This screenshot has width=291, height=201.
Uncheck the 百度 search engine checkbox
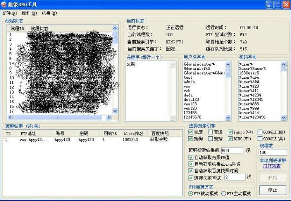tap(190, 132)
